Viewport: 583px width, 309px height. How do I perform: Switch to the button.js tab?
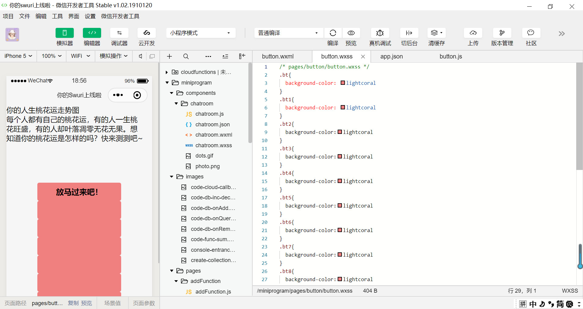tap(451, 56)
